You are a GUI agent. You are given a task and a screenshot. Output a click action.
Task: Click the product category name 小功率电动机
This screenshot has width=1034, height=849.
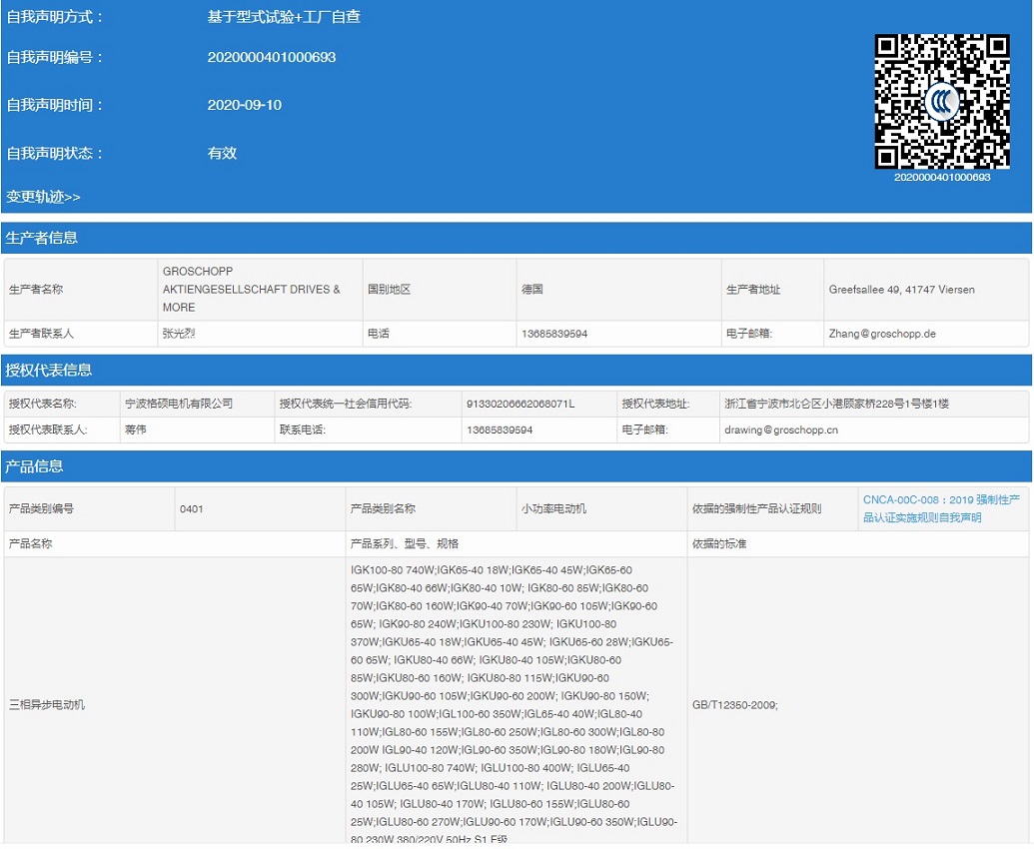(553, 508)
